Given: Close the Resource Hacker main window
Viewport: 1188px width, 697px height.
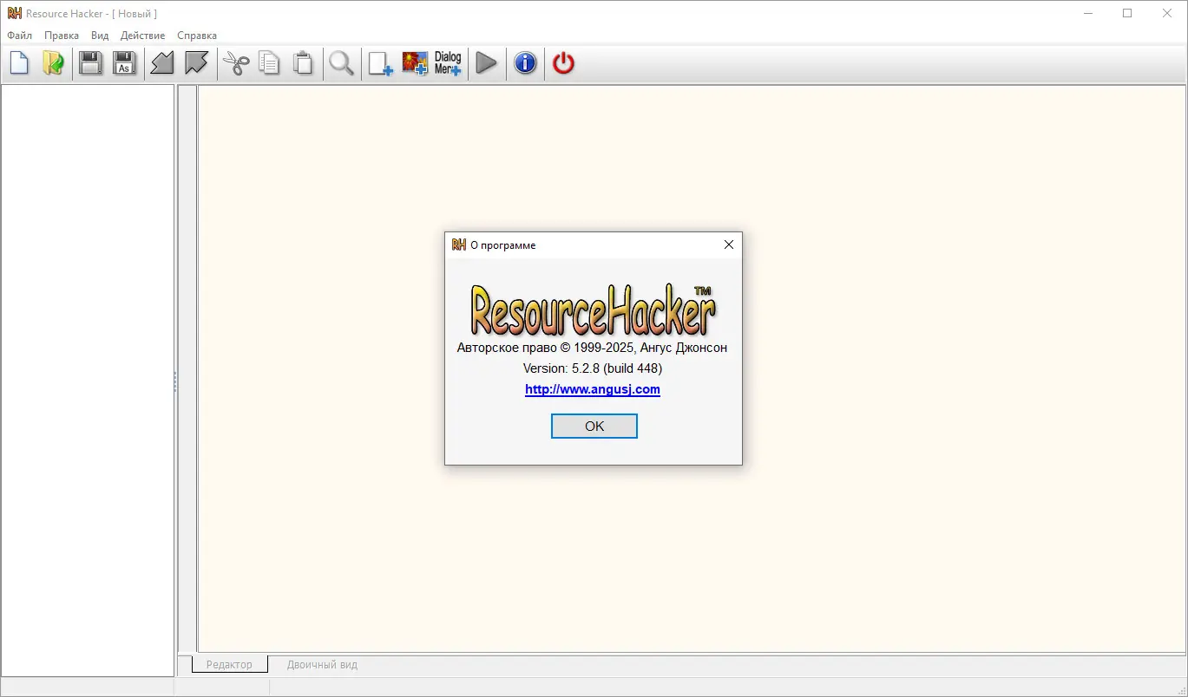Looking at the screenshot, I should pos(1167,14).
